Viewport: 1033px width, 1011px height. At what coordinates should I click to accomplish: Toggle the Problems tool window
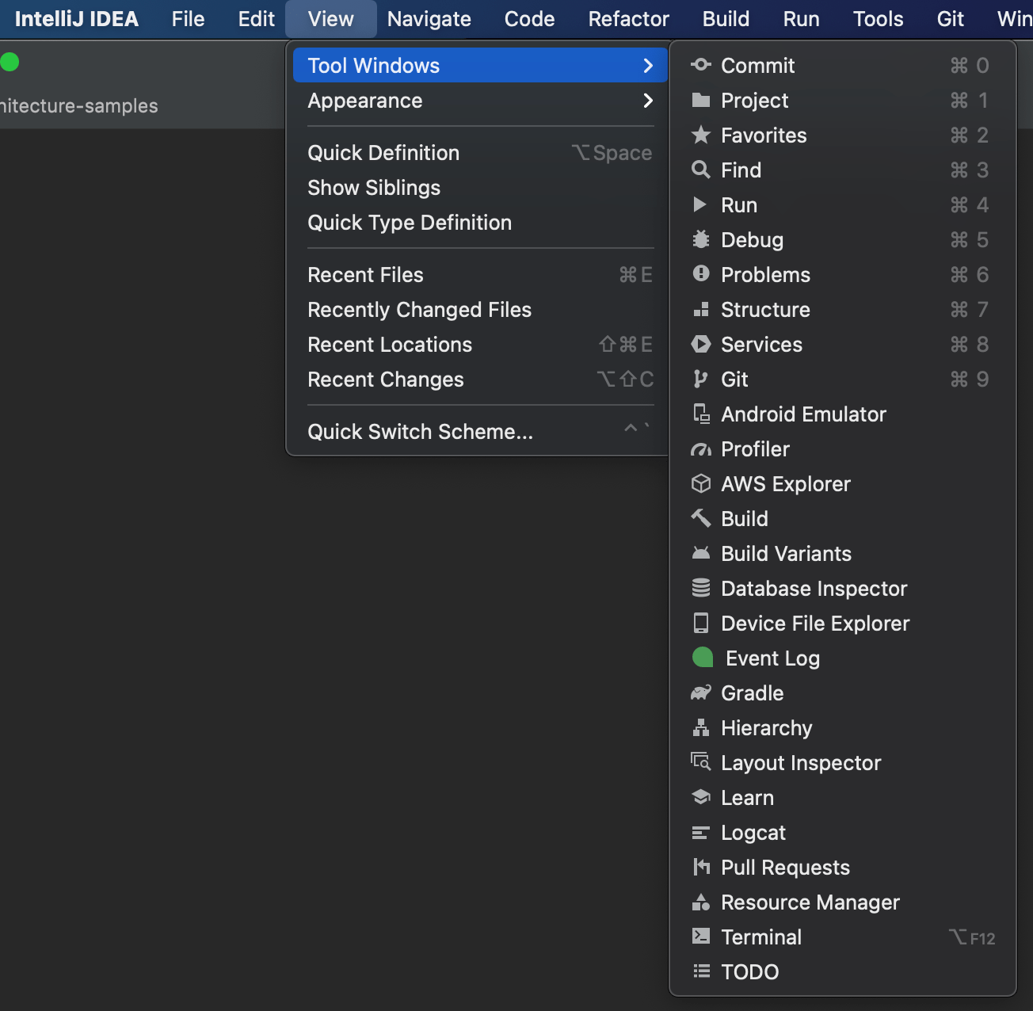tap(765, 274)
